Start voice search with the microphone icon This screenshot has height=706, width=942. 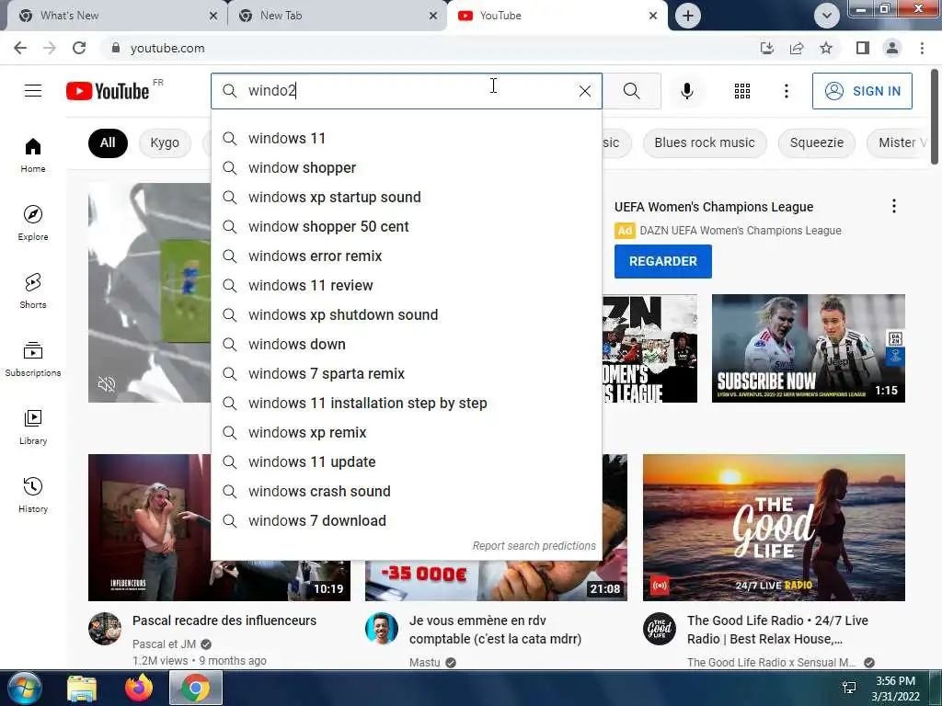(x=686, y=91)
